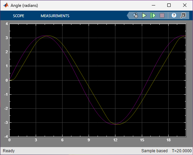
Task: Click the configuration gear icon in the toolbar
Action: pos(135,15)
